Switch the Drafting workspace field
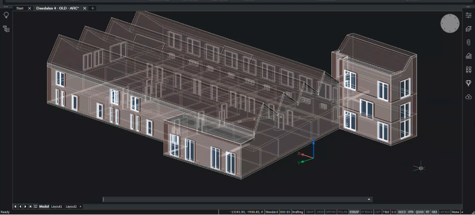Screen dimensions: 475x215 coord(297,212)
